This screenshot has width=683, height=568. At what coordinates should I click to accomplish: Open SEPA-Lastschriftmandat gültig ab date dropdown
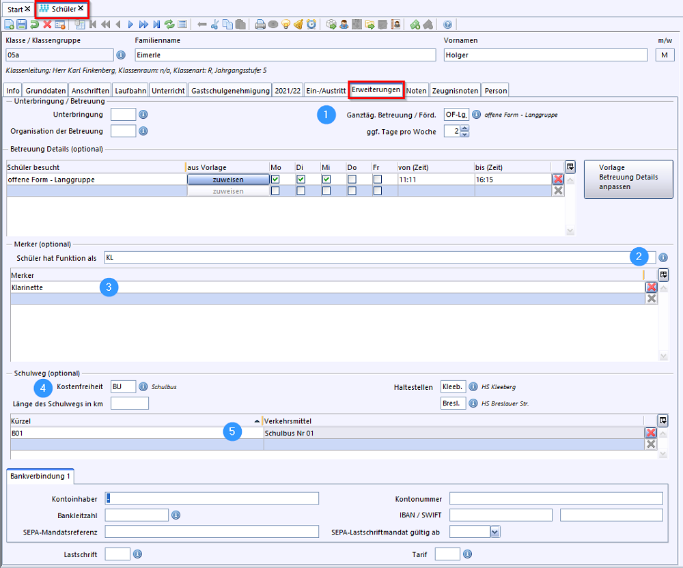(494, 531)
